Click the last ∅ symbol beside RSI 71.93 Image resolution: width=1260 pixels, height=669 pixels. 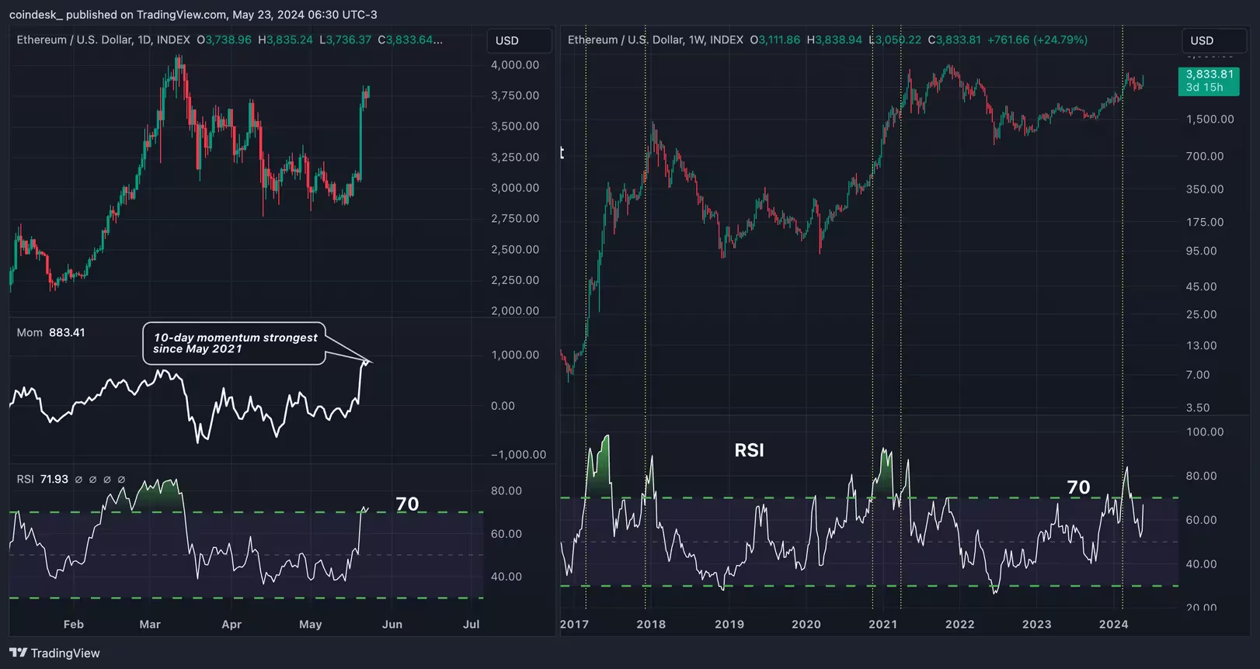(121, 480)
